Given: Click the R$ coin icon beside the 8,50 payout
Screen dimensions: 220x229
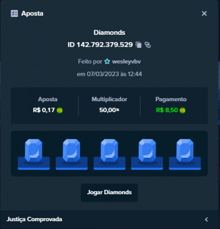Looking at the screenshot, I should pyautogui.click(x=182, y=110).
